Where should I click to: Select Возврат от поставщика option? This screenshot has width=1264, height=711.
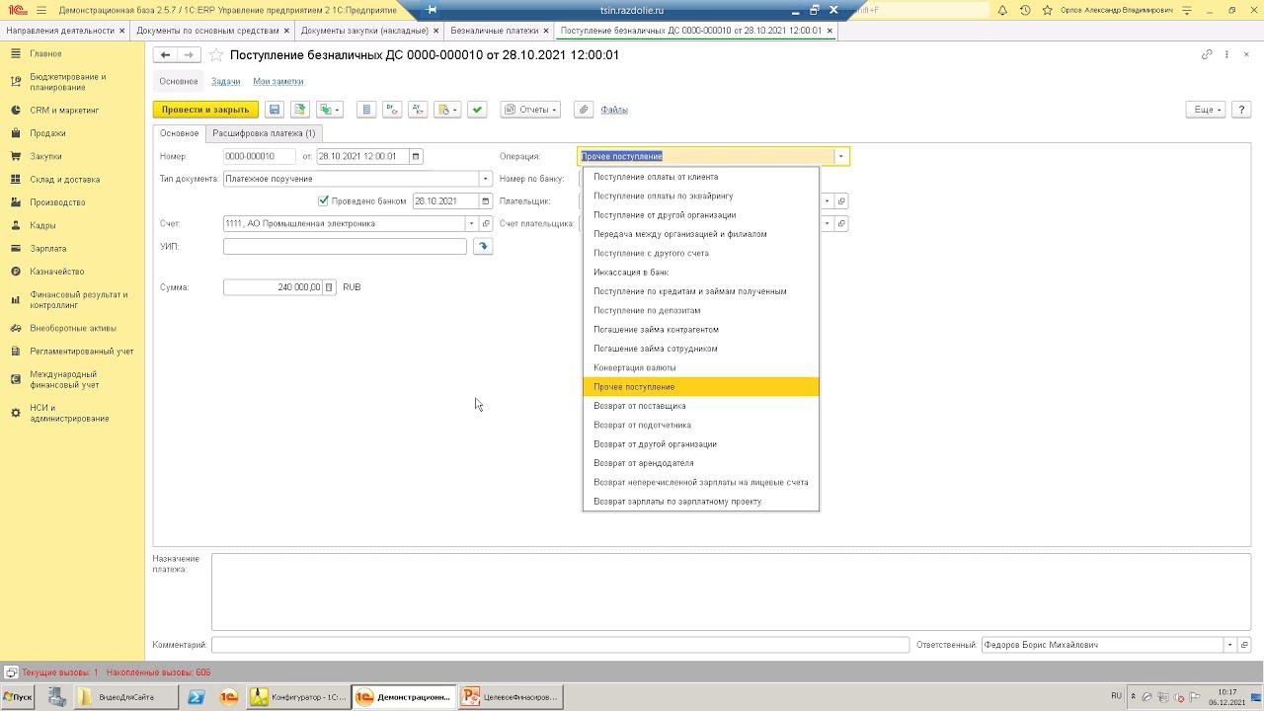tap(701, 406)
